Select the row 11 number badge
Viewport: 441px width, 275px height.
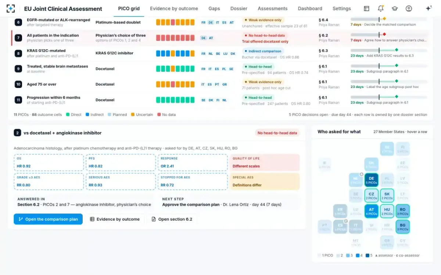18,100
